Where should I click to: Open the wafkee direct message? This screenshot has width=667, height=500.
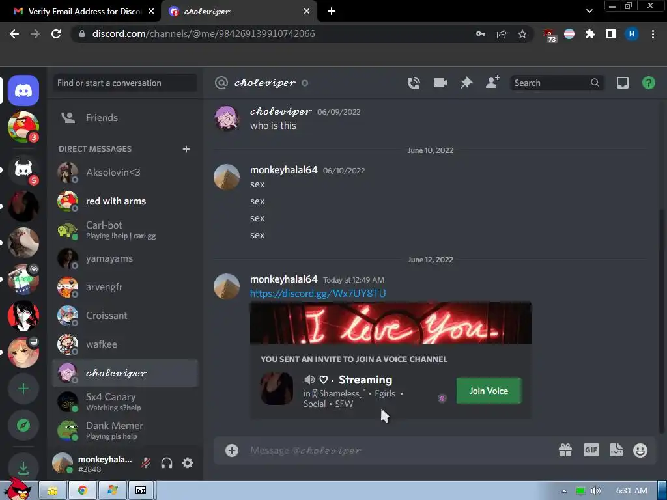(125, 344)
